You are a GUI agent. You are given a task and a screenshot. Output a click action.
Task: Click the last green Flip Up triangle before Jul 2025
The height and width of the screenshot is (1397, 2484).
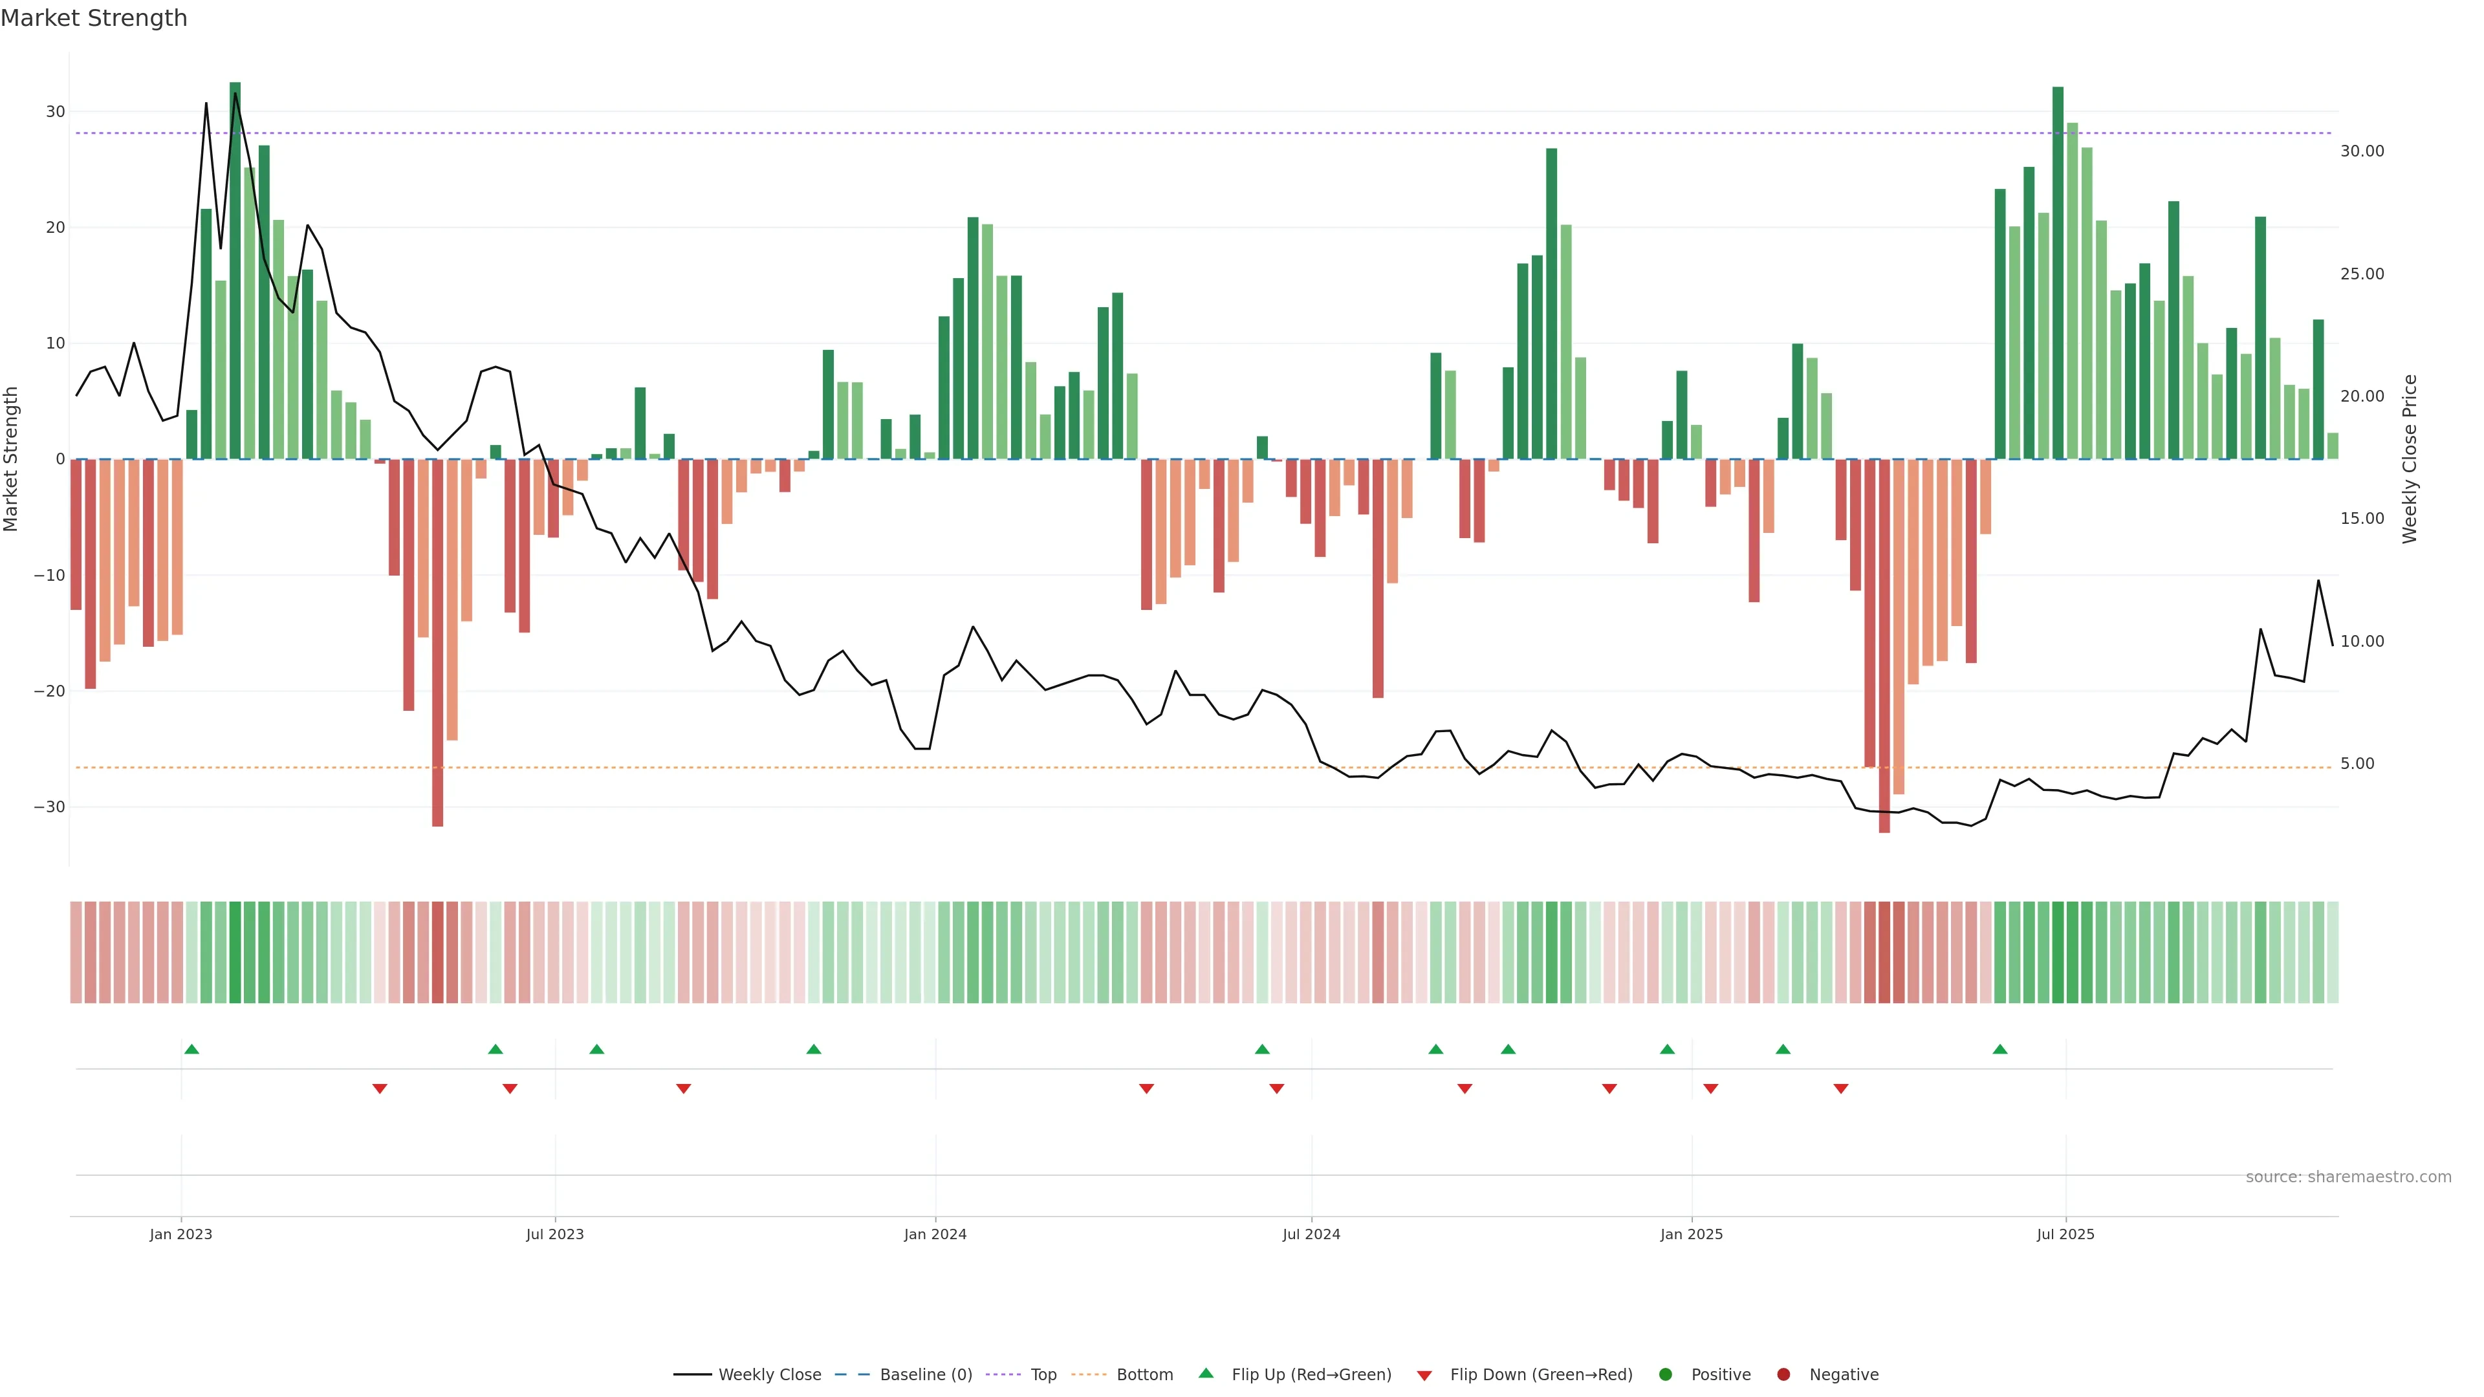(x=2000, y=1049)
